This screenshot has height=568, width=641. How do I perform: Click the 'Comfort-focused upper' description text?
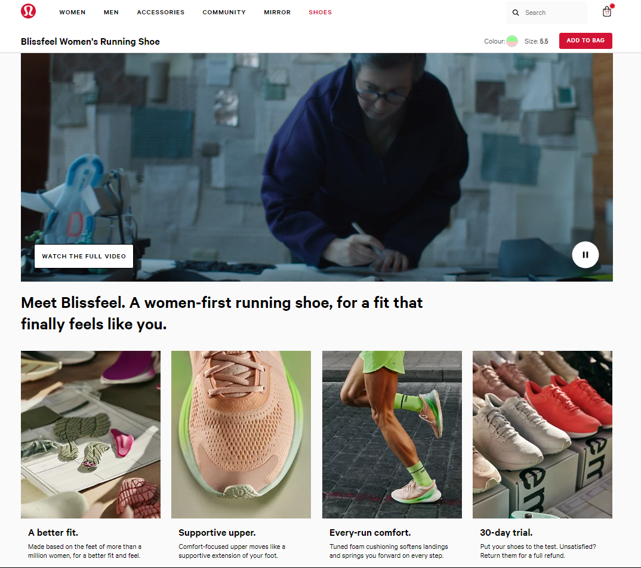pos(232,551)
